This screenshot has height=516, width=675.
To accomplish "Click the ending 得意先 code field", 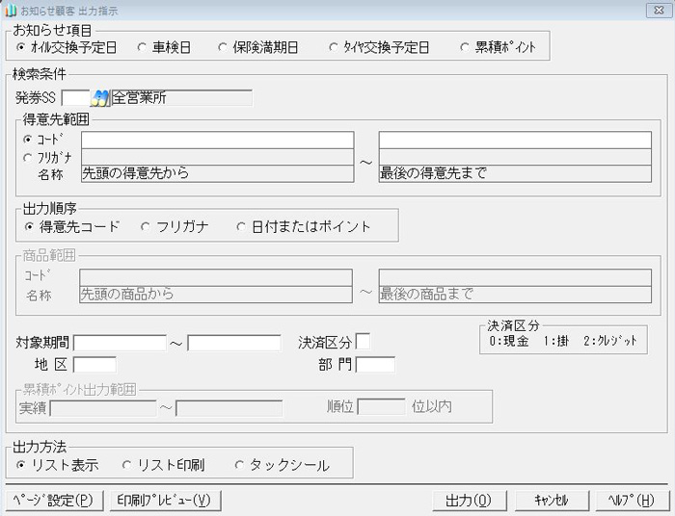I will click(x=515, y=140).
